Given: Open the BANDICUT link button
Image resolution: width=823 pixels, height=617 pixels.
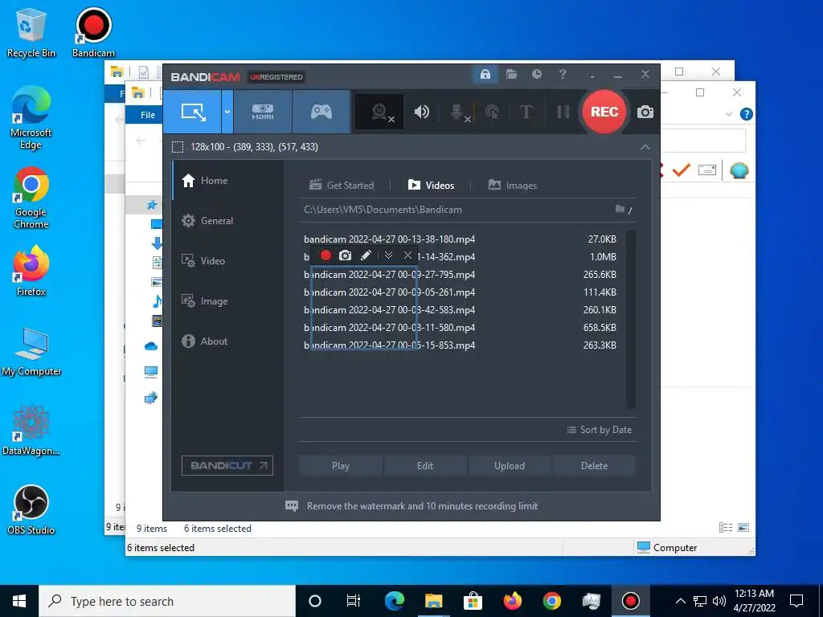Looking at the screenshot, I should (227, 466).
